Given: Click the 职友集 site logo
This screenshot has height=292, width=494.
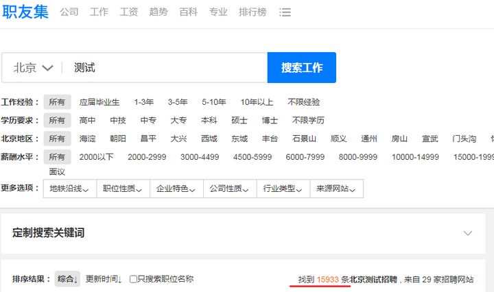Looking at the screenshot, I should pos(25,12).
